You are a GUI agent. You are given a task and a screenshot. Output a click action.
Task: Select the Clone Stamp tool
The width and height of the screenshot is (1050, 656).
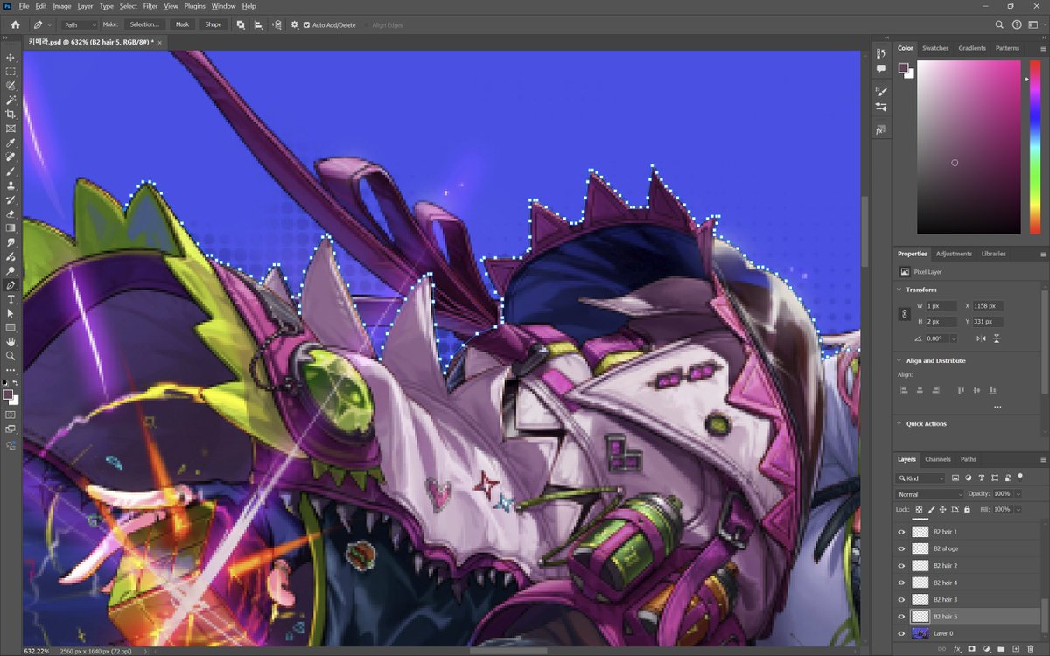click(x=10, y=185)
